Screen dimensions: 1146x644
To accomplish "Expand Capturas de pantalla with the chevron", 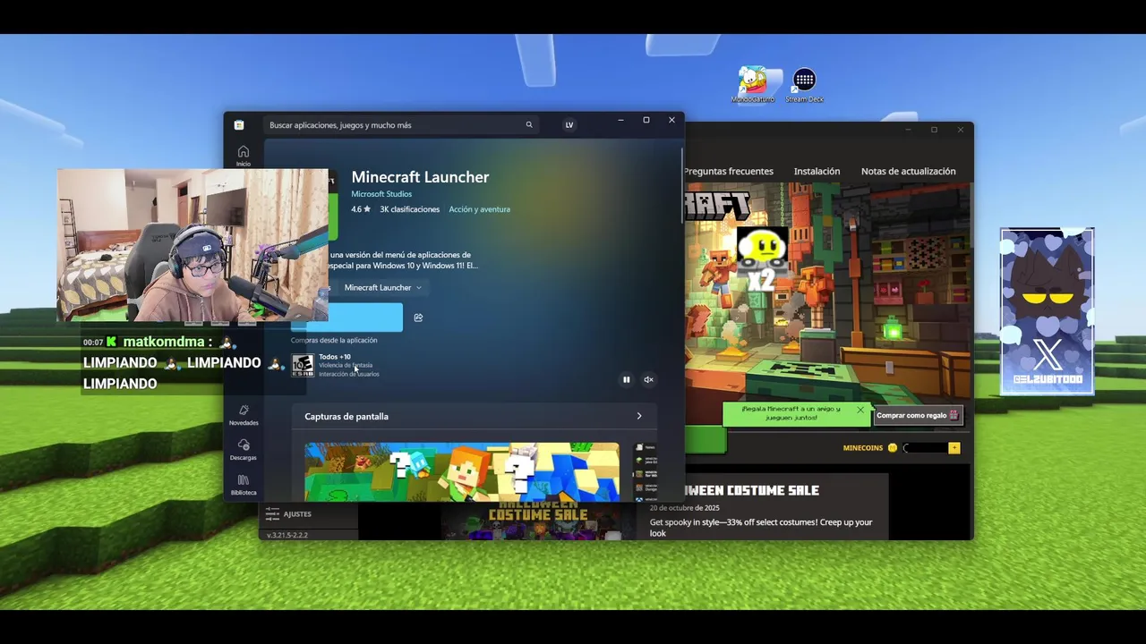I will [x=638, y=416].
